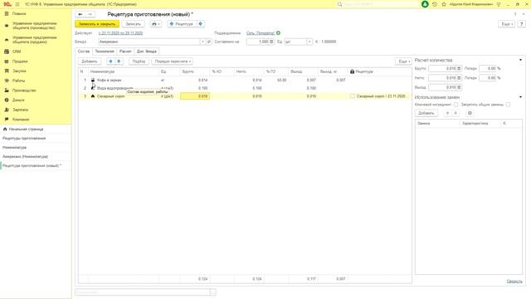531x299 pixels.
Task: Click Добавить button in substitutions panel
Action: 426,113
